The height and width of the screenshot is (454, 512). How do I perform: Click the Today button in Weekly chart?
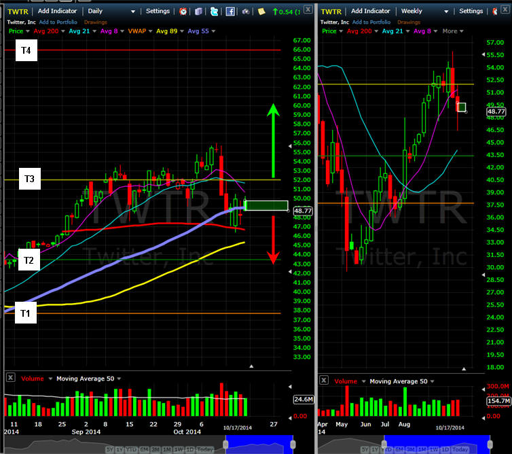pyautogui.click(x=460, y=449)
